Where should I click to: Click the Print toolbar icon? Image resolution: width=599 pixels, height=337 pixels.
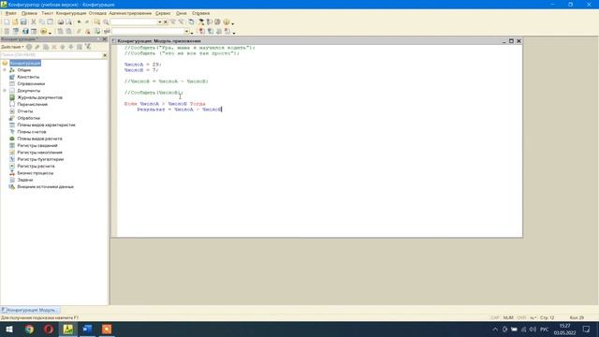pos(60,22)
